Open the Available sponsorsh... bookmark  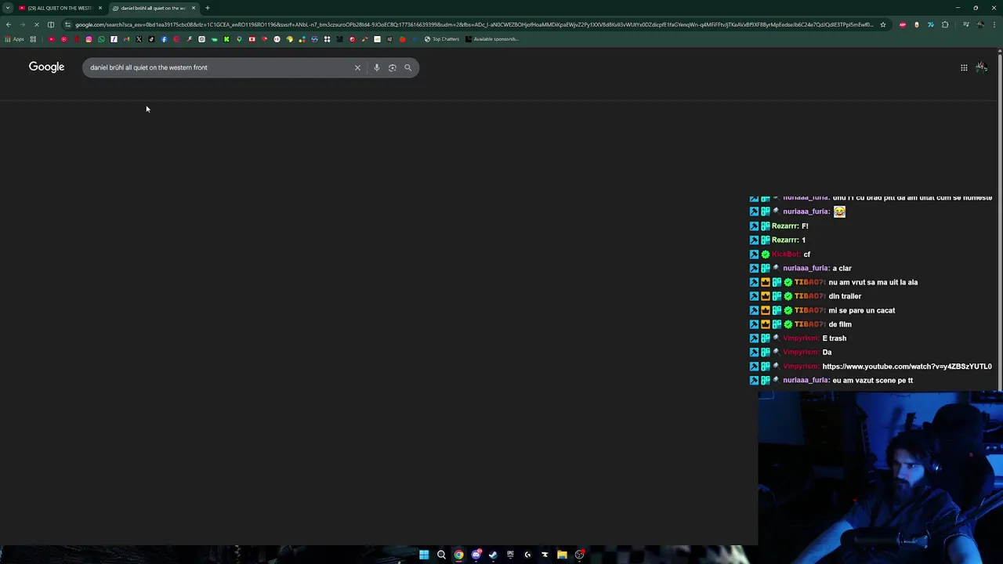click(492, 39)
